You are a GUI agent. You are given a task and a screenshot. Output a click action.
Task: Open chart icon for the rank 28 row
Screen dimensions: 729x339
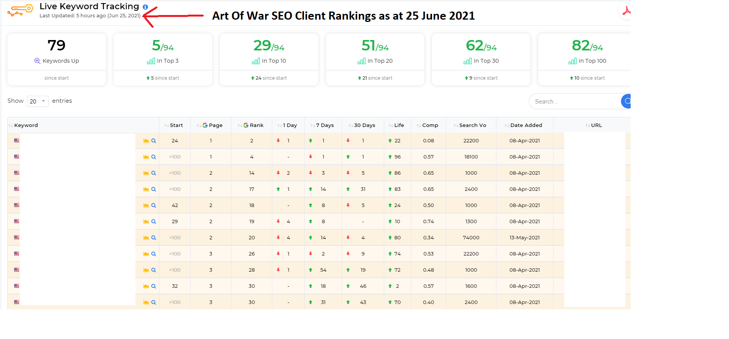coord(146,270)
